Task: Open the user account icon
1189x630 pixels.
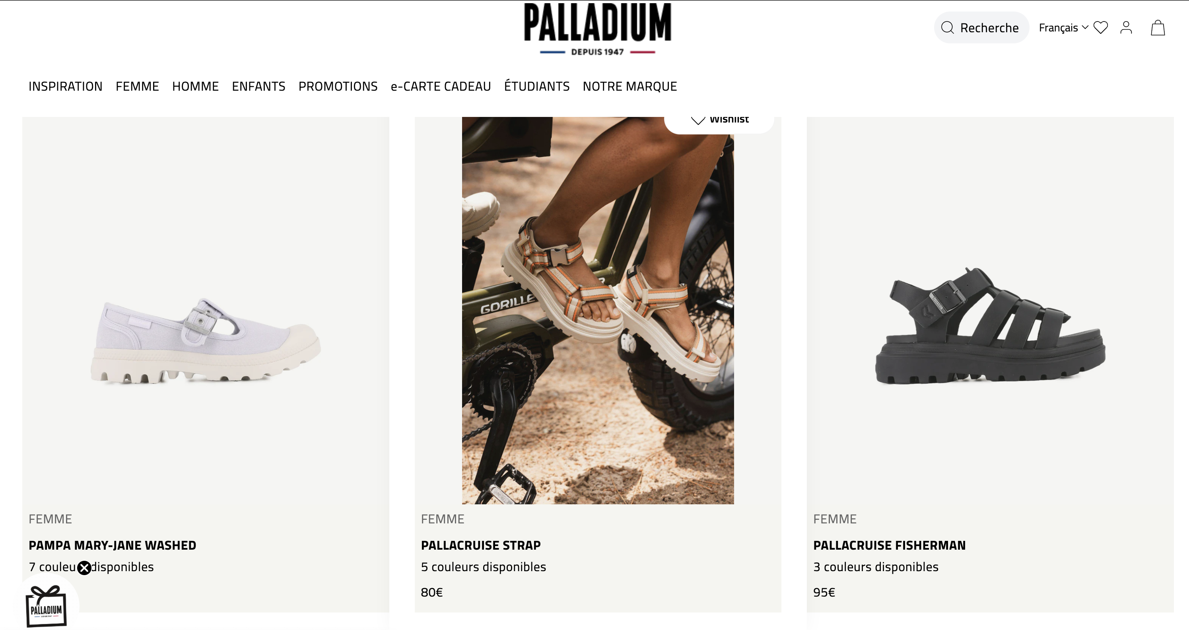Action: point(1126,28)
